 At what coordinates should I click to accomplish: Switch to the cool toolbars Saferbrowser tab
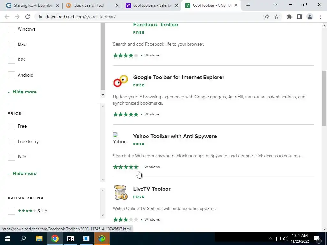click(151, 6)
